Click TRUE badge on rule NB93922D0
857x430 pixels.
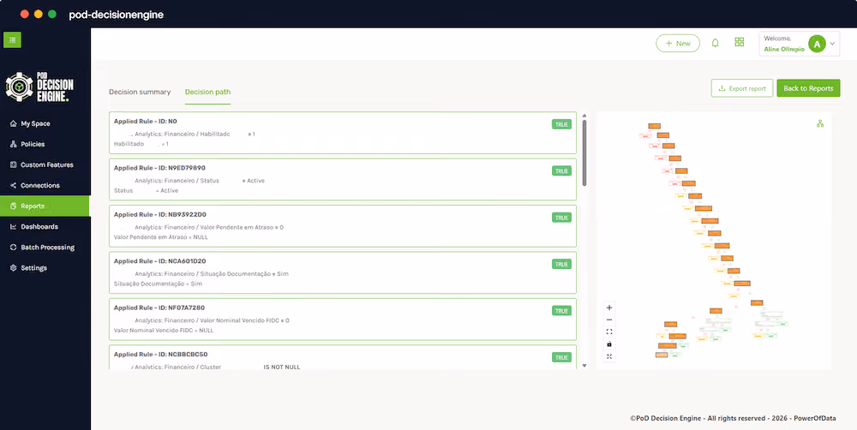click(561, 218)
